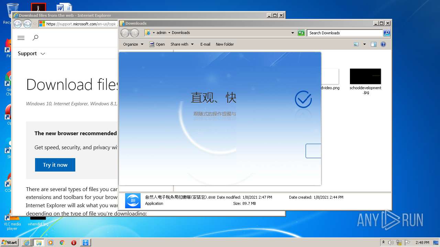Click the Try it now button
The height and width of the screenshot is (247, 440).
coord(55,165)
